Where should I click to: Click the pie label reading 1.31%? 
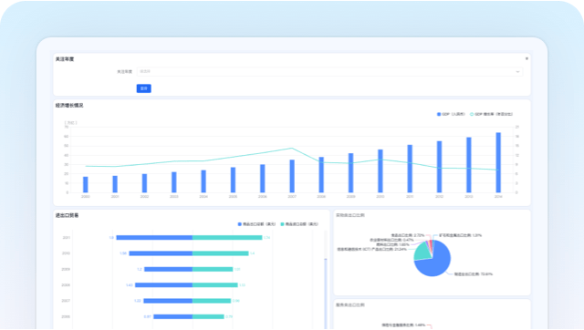tap(460, 235)
